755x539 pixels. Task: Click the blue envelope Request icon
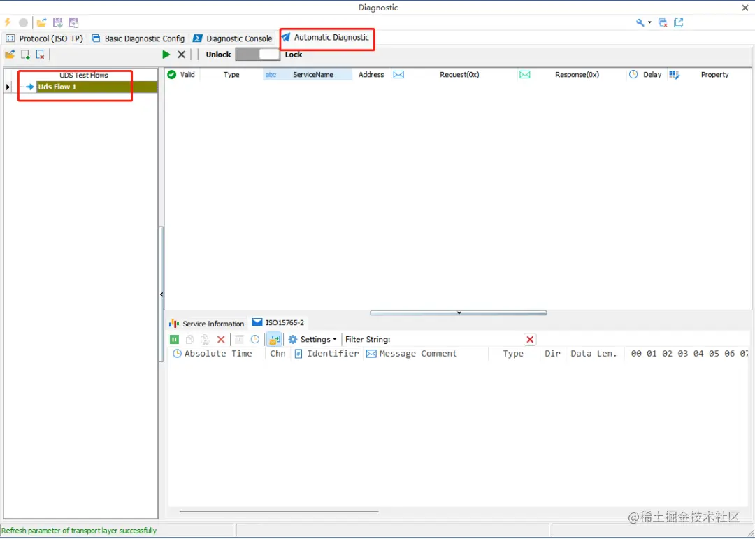tap(398, 75)
